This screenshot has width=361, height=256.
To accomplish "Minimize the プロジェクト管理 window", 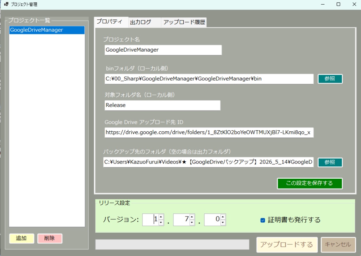I will 323,4.
